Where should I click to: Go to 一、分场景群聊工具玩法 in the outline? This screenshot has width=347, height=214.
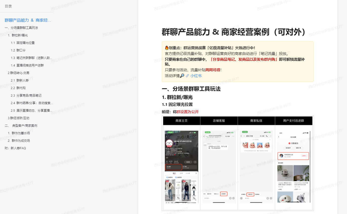(x=21, y=28)
